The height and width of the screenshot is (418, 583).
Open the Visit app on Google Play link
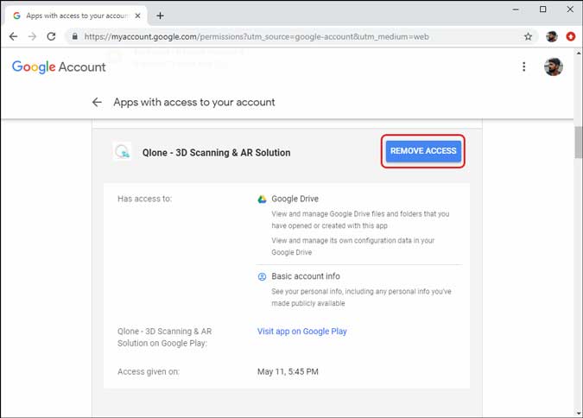pos(301,331)
